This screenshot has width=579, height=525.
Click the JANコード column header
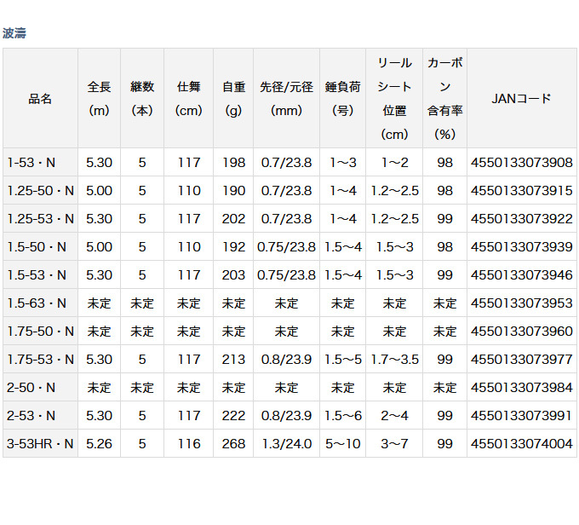(x=521, y=98)
